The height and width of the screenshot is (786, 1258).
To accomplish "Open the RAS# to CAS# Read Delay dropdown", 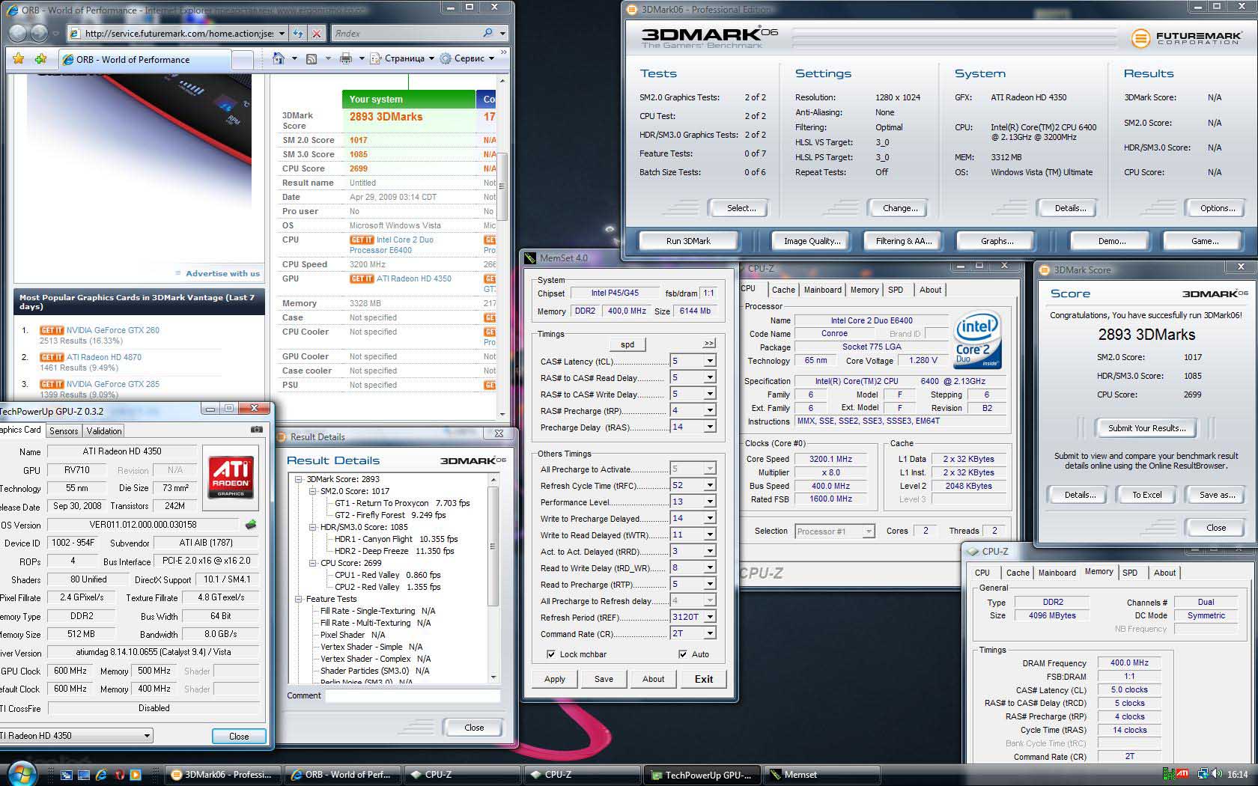I will click(x=709, y=377).
